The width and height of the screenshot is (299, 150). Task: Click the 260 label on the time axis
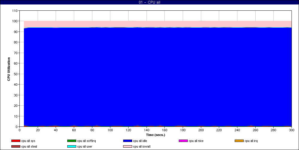point(255,130)
